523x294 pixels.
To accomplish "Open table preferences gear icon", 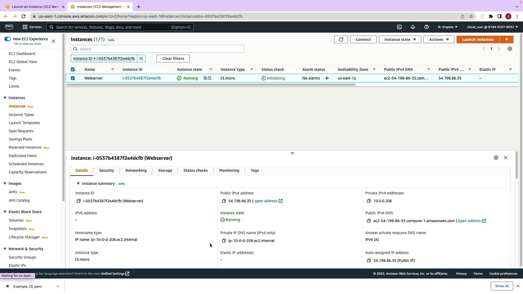I will (x=510, y=49).
